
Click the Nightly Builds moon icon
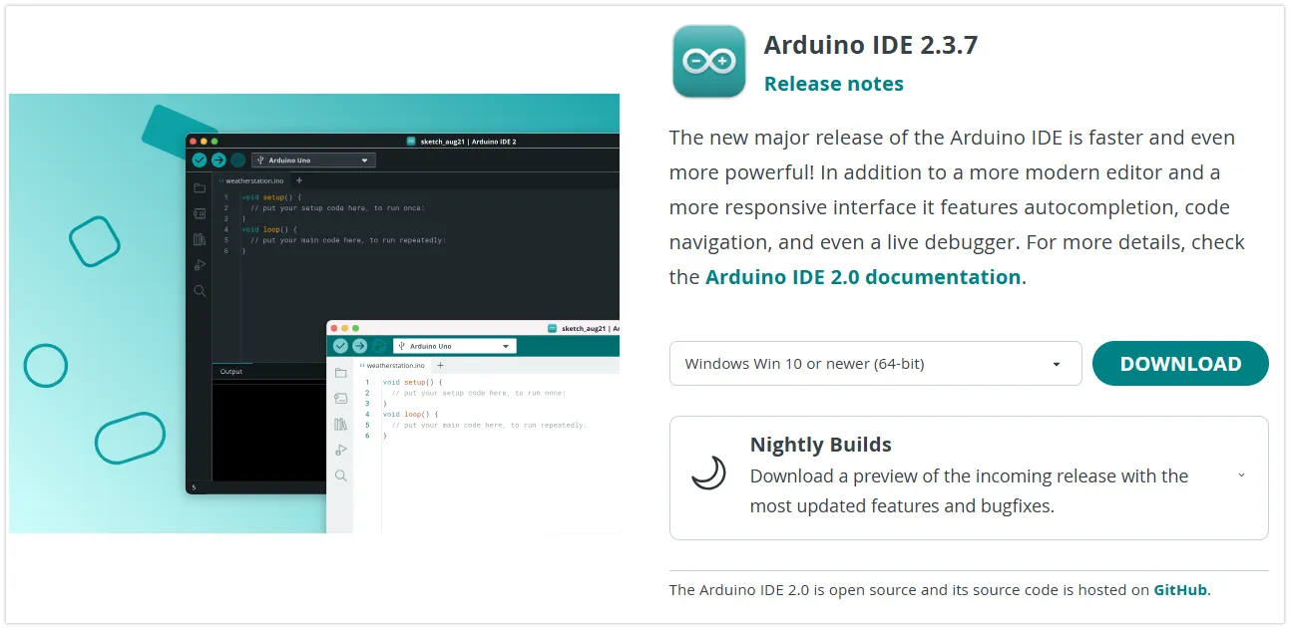point(708,473)
